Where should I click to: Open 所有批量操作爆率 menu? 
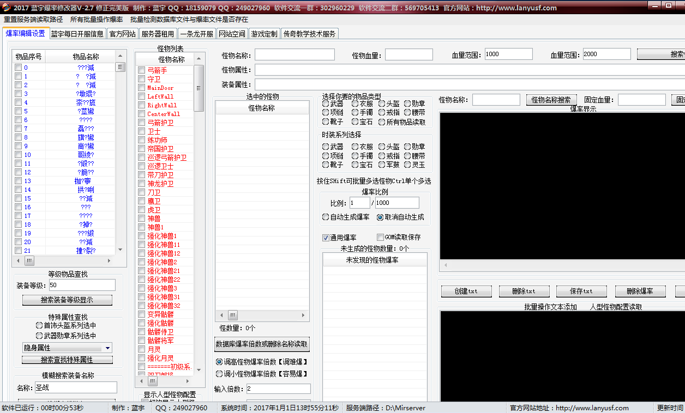pos(97,19)
